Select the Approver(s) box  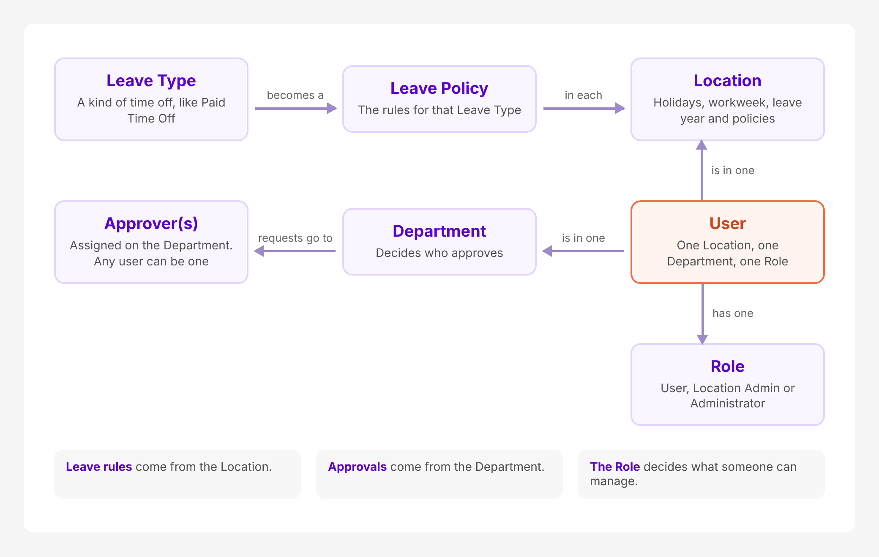click(x=151, y=242)
